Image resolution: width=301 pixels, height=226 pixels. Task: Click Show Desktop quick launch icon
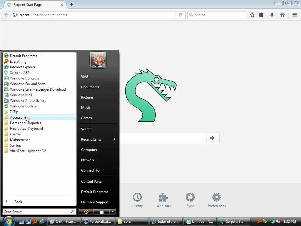[21, 222]
